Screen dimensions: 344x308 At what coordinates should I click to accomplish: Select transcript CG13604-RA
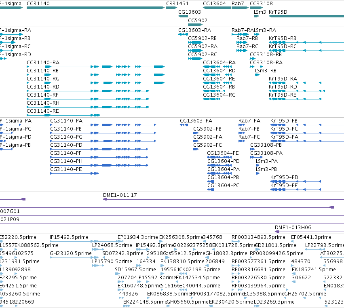217,67
